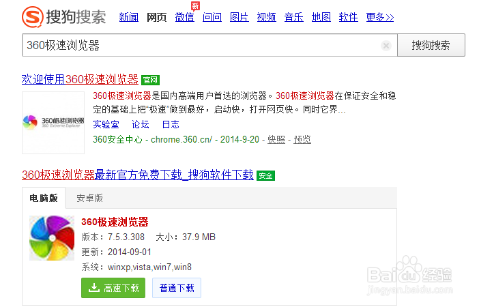Click the Sogou logo icon
The width and height of the screenshot is (479, 307).
click(x=32, y=17)
